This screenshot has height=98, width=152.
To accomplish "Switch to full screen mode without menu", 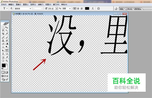I will pyautogui.click(x=7, y=76).
